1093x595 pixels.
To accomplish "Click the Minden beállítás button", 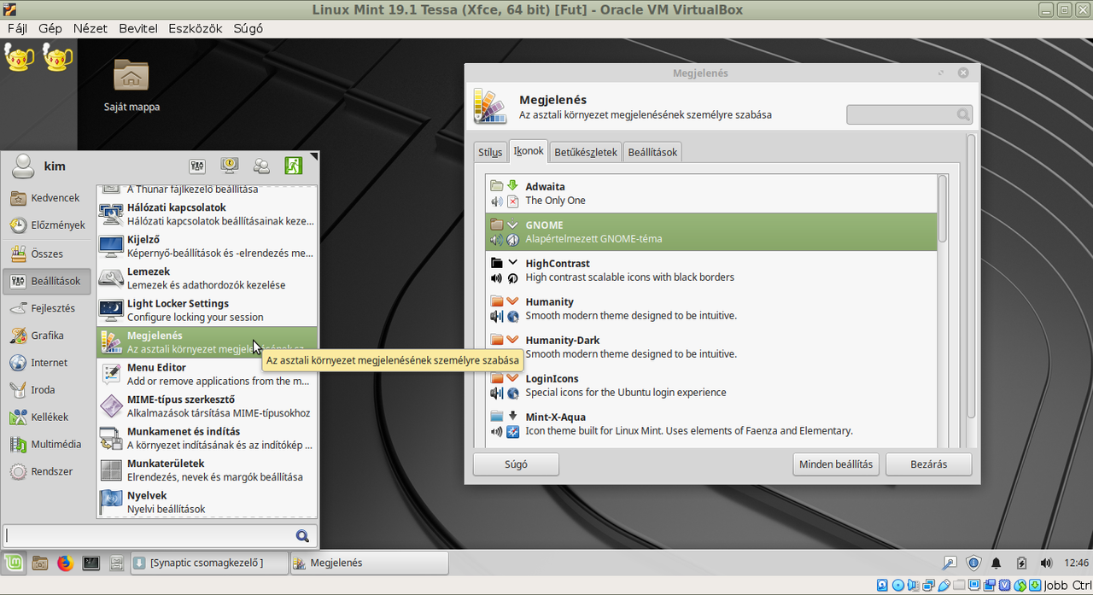I will (835, 464).
